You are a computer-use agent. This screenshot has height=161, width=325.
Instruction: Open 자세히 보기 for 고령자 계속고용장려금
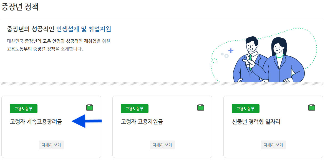(51, 145)
